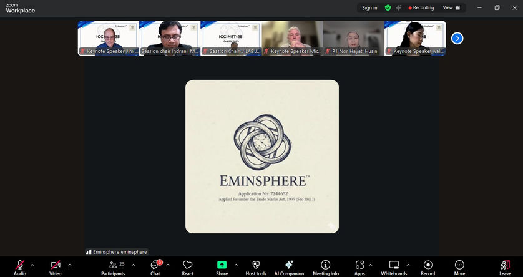
Task: Minimize the Zoom window
Action: [480, 7]
